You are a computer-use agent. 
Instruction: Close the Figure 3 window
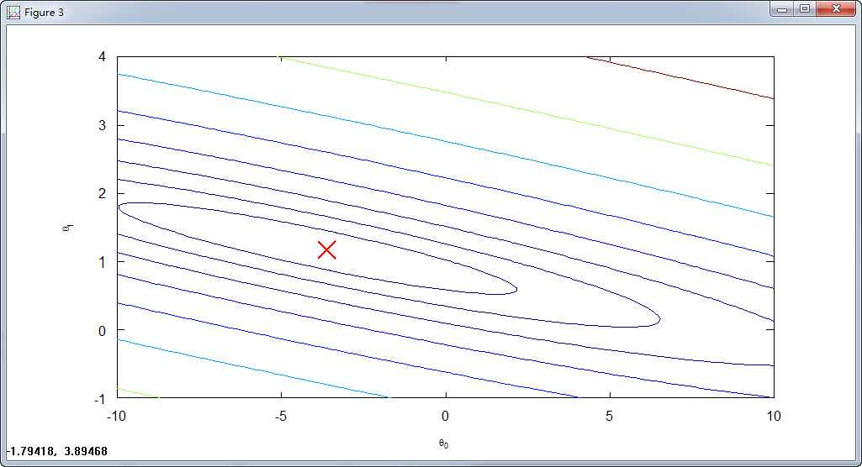[x=836, y=9]
